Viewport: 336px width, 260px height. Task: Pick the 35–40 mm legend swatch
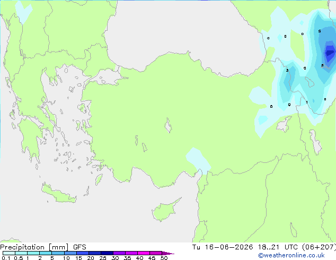(x=131, y=253)
